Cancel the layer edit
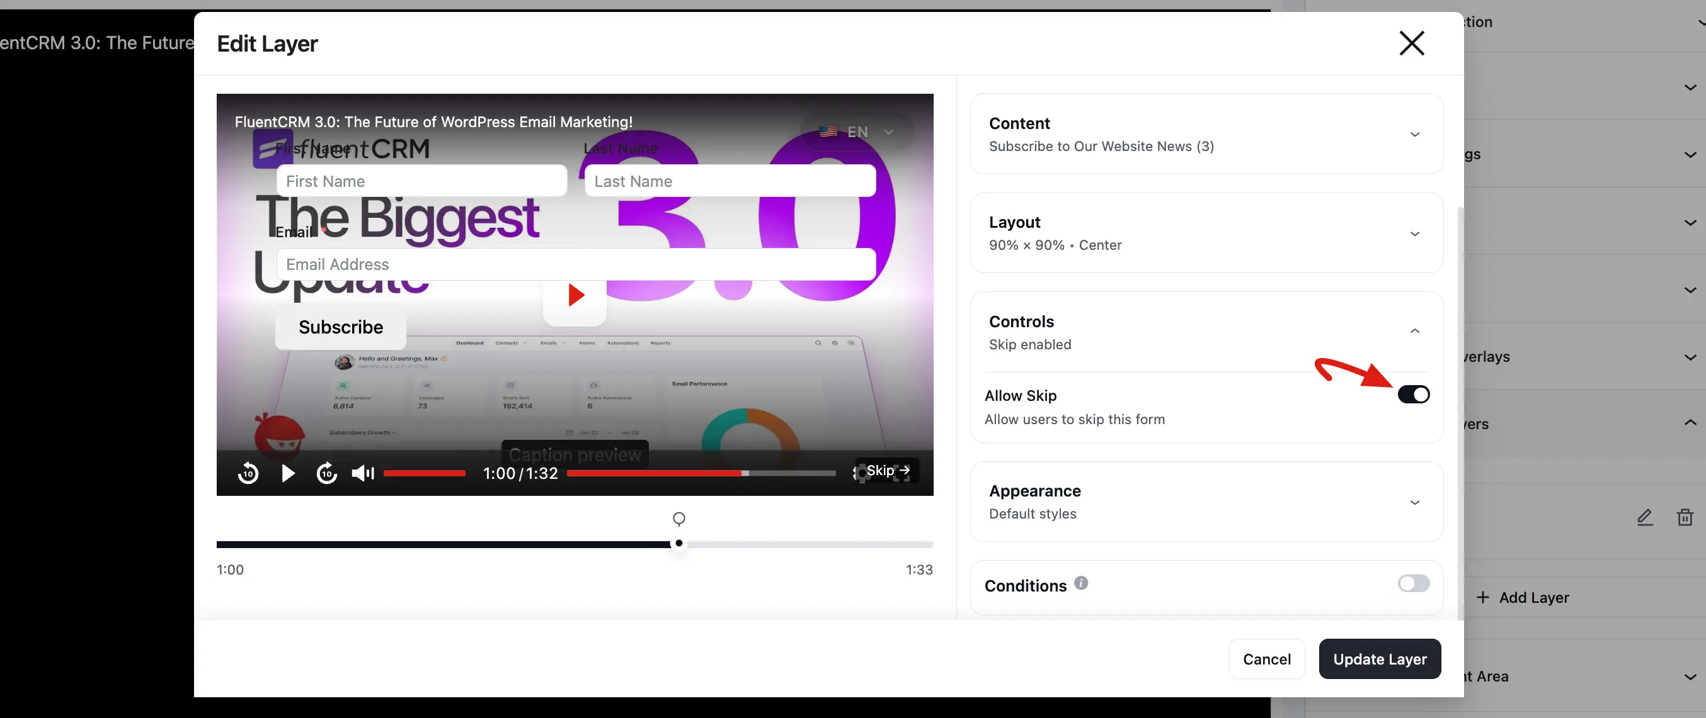Screen dimensions: 1706x718 [1266, 658]
